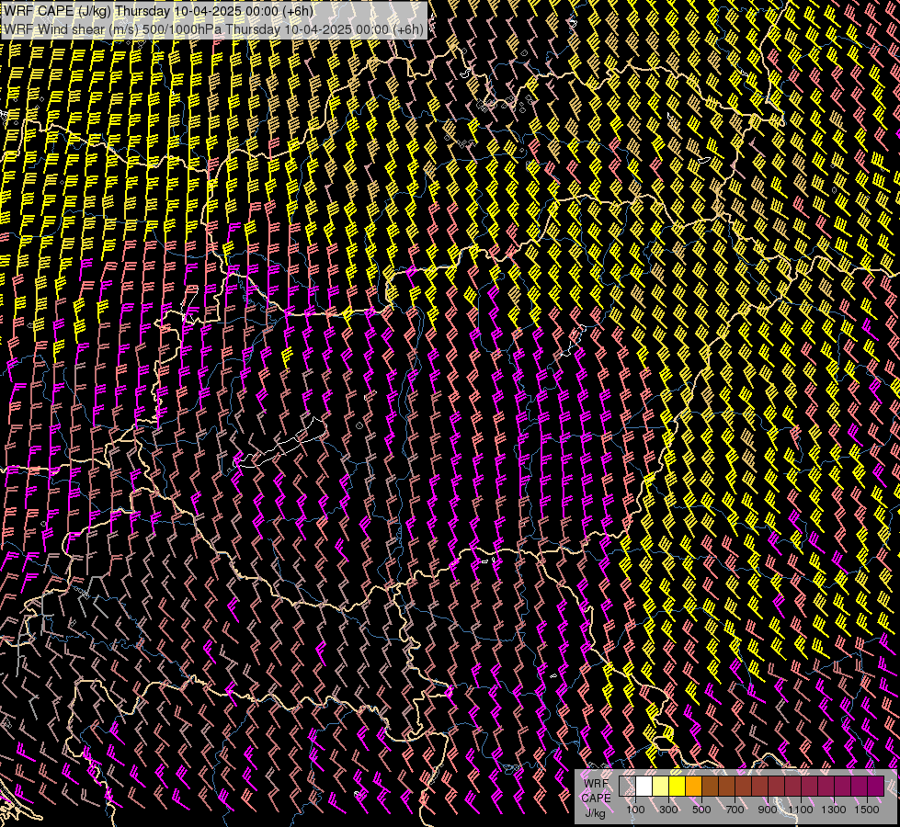Click the WRF CAPE (J/kg) title line
Viewport: 900px width, 827px height.
click(x=158, y=11)
